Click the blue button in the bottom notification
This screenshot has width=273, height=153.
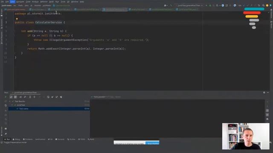tap(152, 143)
